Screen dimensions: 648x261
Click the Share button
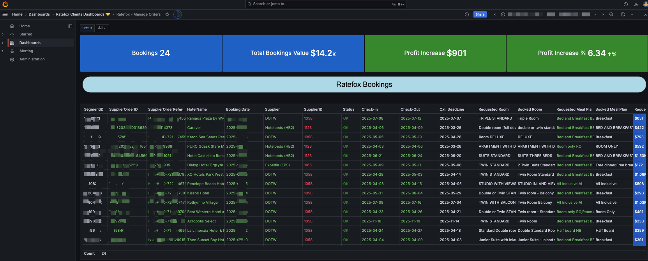(x=480, y=14)
